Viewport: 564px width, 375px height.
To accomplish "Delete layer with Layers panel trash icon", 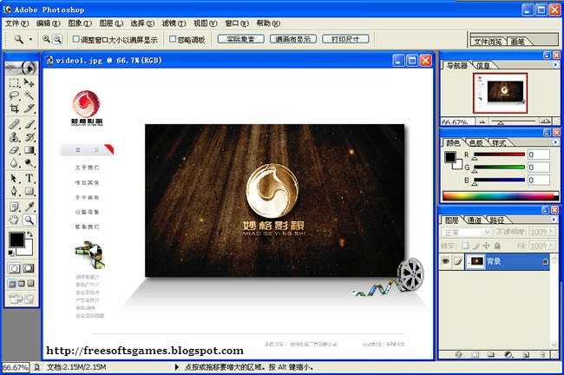I will 543,354.
